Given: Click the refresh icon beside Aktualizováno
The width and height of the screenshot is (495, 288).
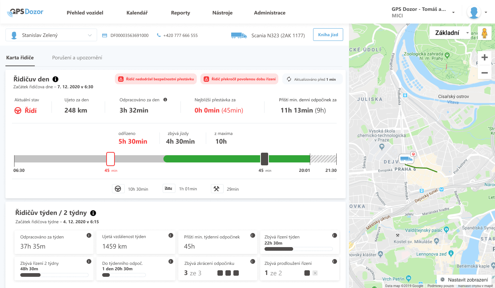Looking at the screenshot, I should click(x=289, y=79).
